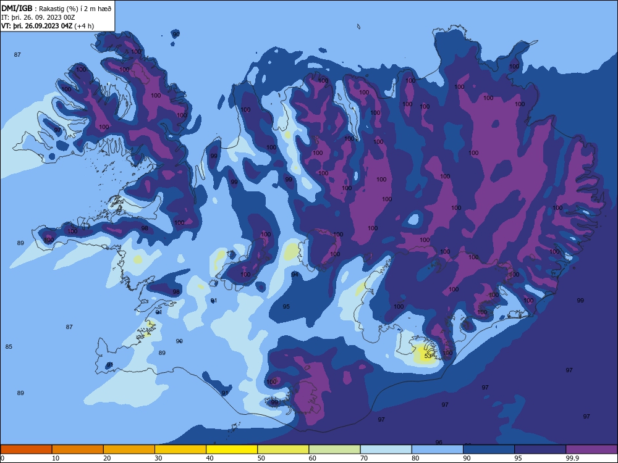Click the 'VT: þri. 26.09.2023 04Z (+4 h)' line
This screenshot has width=618, height=463.
48,26
